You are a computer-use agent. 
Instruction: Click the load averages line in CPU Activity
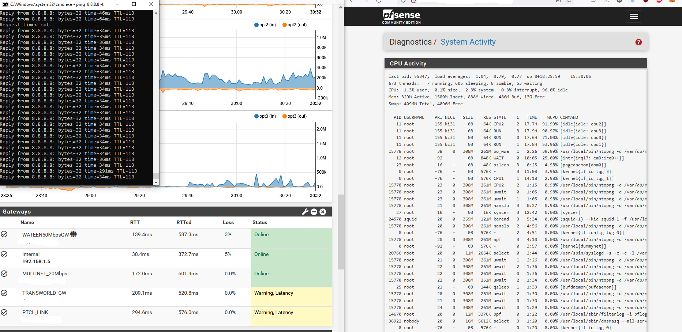(490, 76)
